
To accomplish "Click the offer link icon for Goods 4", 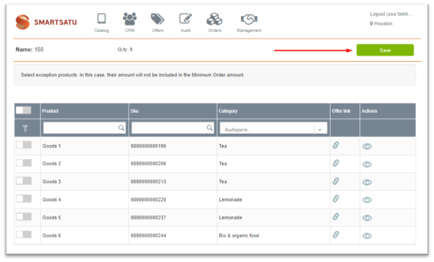I will point(336,199).
